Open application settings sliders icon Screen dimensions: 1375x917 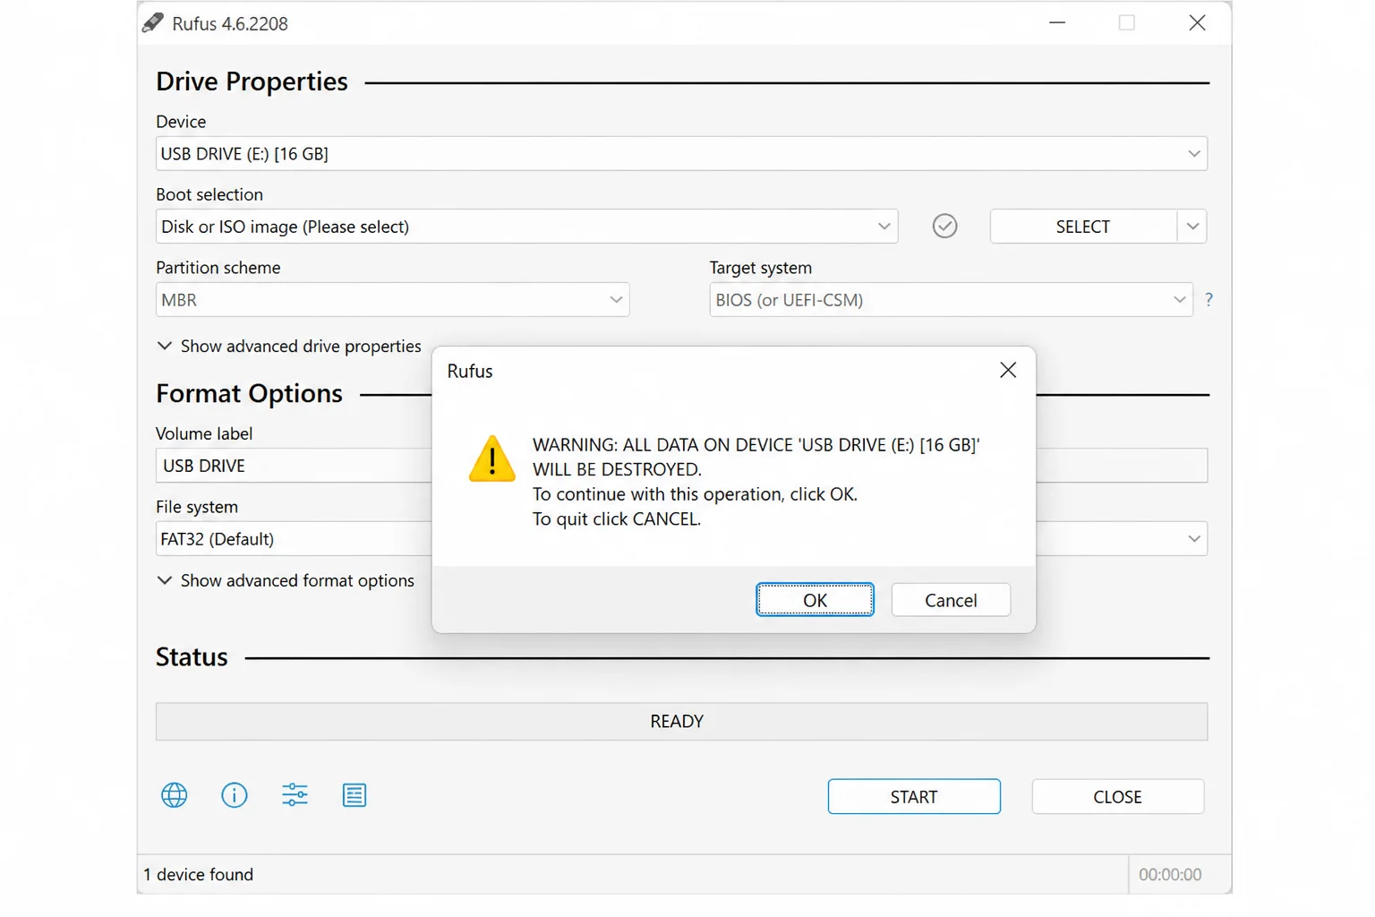click(295, 795)
